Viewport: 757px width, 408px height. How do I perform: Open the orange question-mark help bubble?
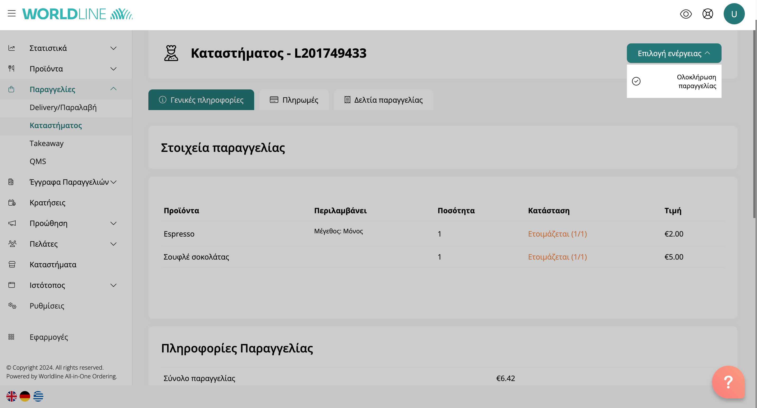728,382
